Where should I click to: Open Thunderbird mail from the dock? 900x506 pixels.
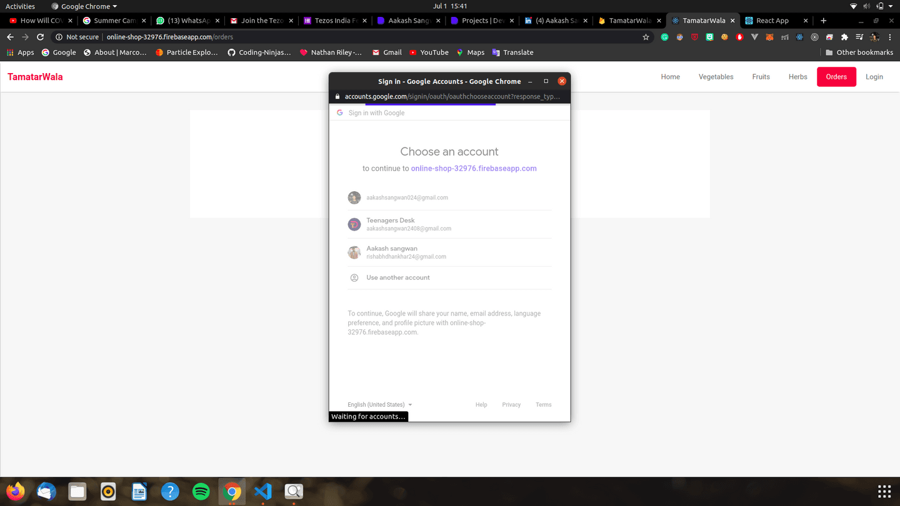[47, 492]
